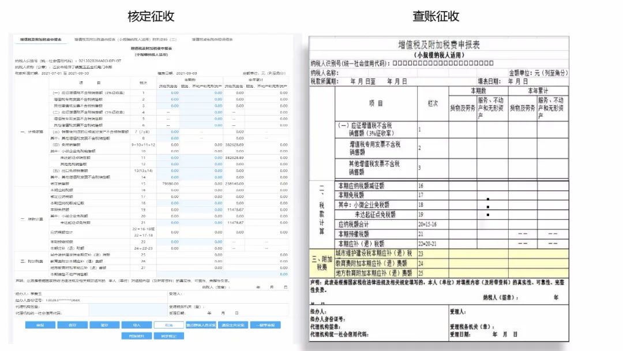Click 三、附加税费 section label in left form

[32, 261]
